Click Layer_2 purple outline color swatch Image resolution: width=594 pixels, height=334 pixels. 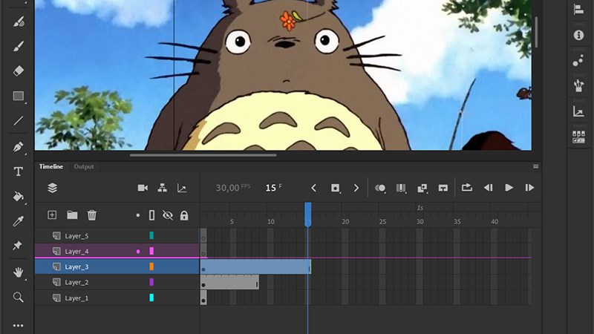click(x=151, y=282)
